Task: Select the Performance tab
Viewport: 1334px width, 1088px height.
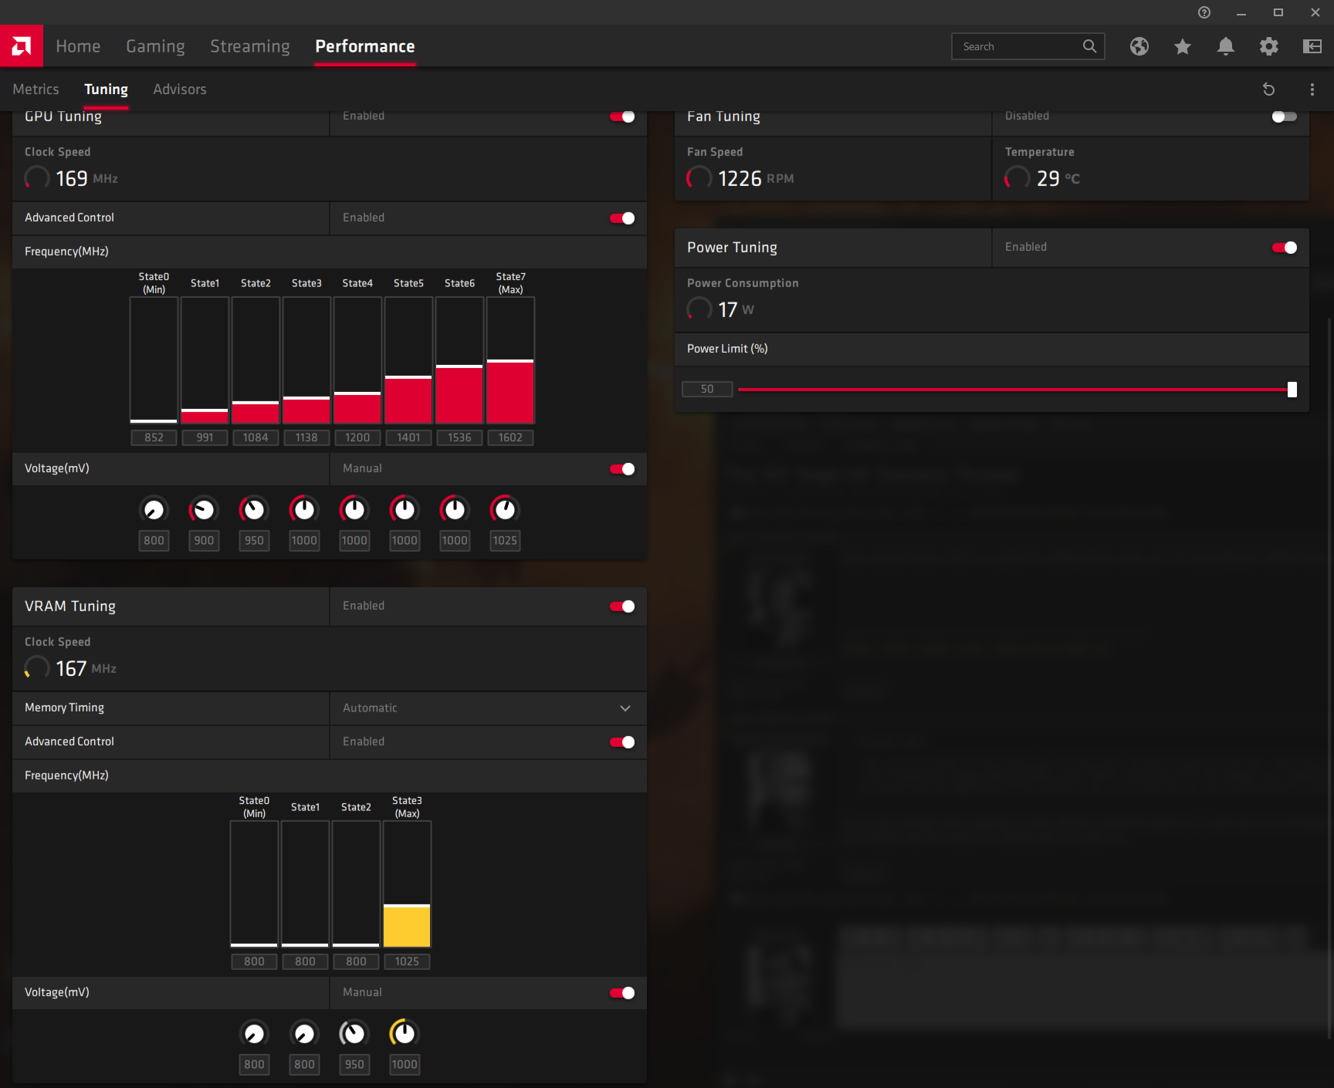Action: coord(365,46)
